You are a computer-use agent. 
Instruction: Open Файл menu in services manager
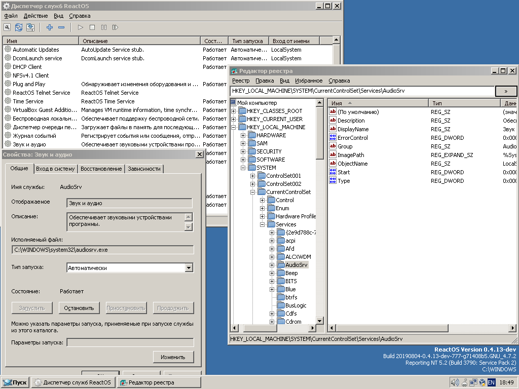(x=11, y=16)
